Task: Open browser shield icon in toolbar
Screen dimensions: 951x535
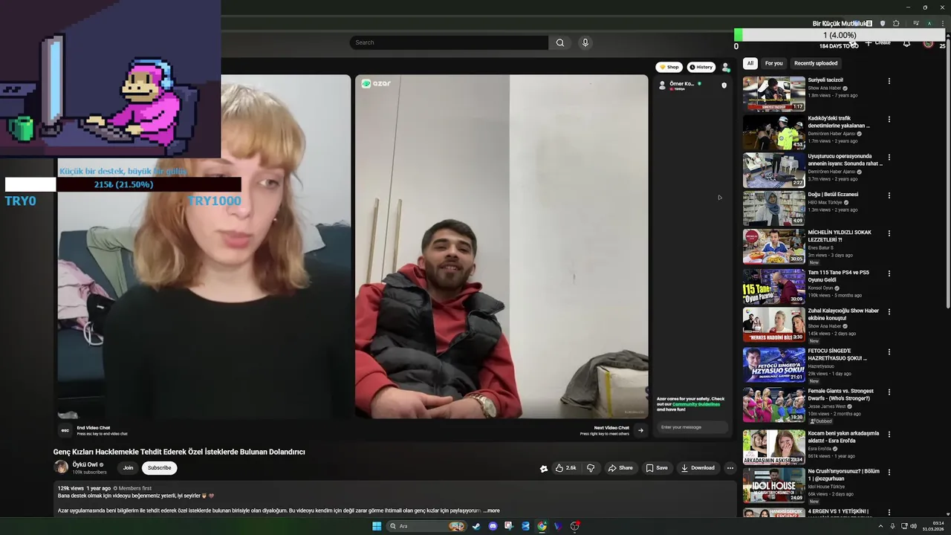Action: click(883, 23)
